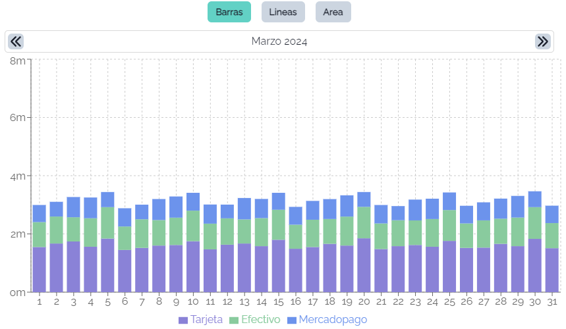Image resolution: width=566 pixels, height=329 pixels.
Task: Select the Barras chart view
Action: (229, 12)
